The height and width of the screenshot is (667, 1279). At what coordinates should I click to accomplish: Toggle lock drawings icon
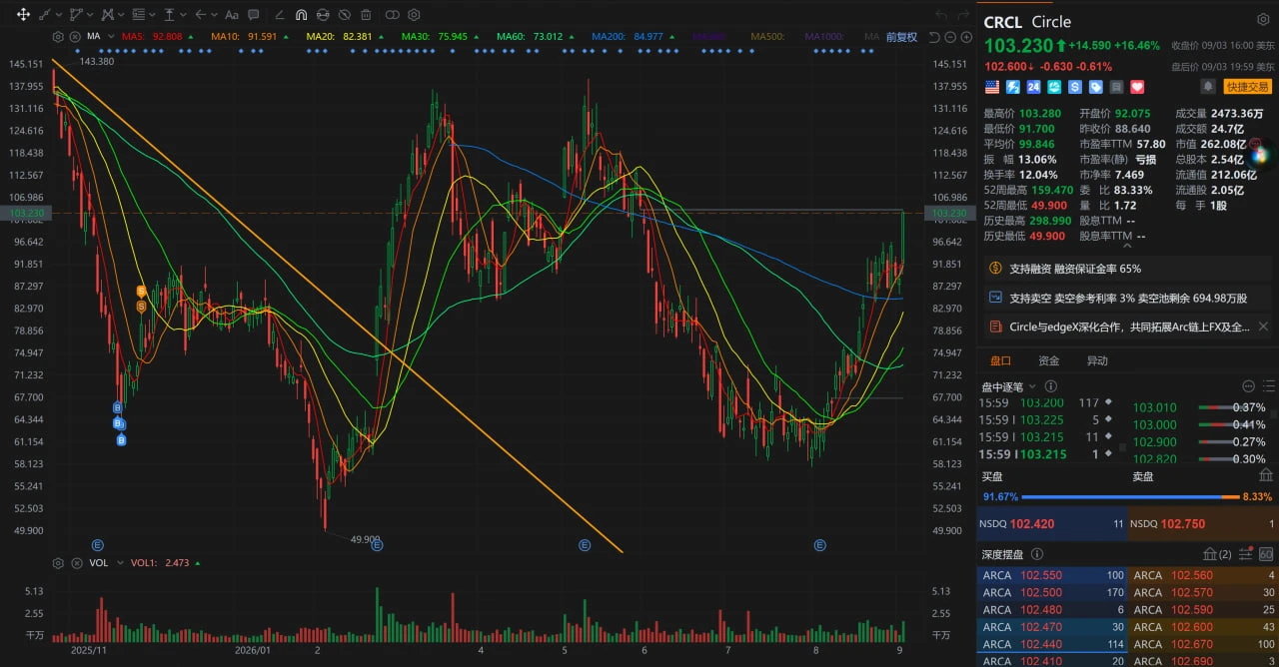pos(323,15)
